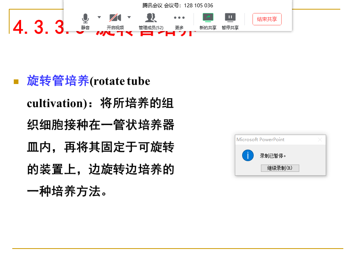Expand the video options arrow beside camera
Screen dimensions: 346x257
(129, 17)
